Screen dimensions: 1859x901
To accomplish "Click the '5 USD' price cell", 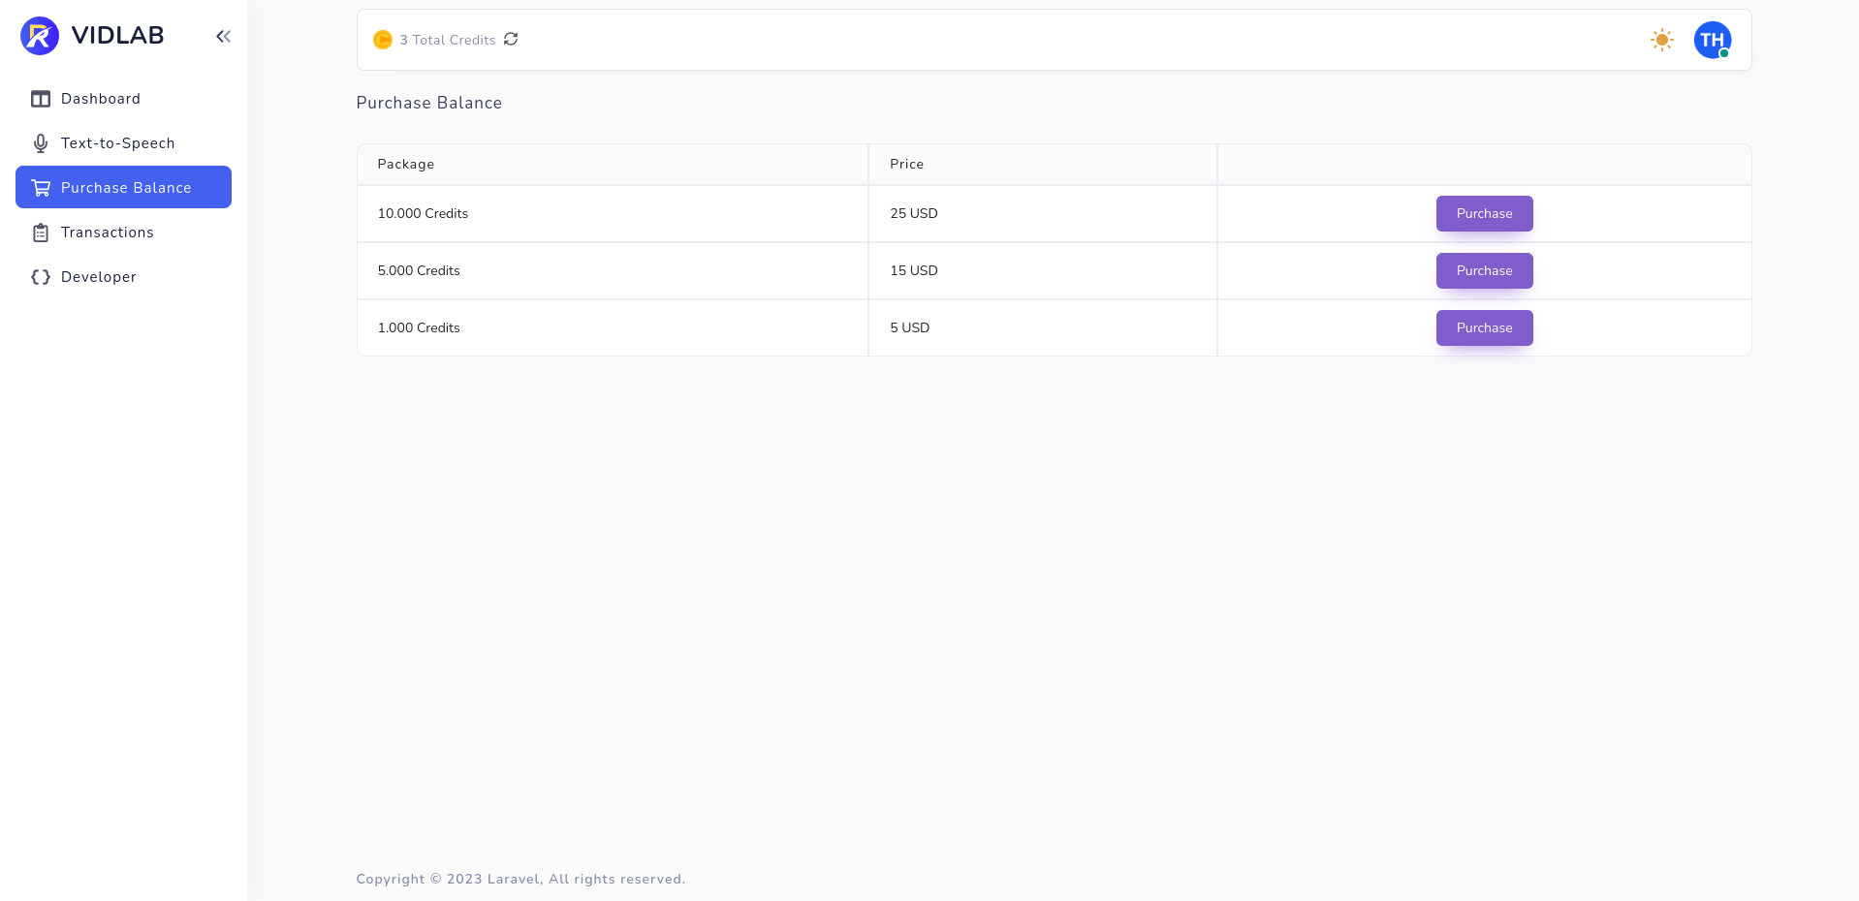I will [x=1043, y=327].
